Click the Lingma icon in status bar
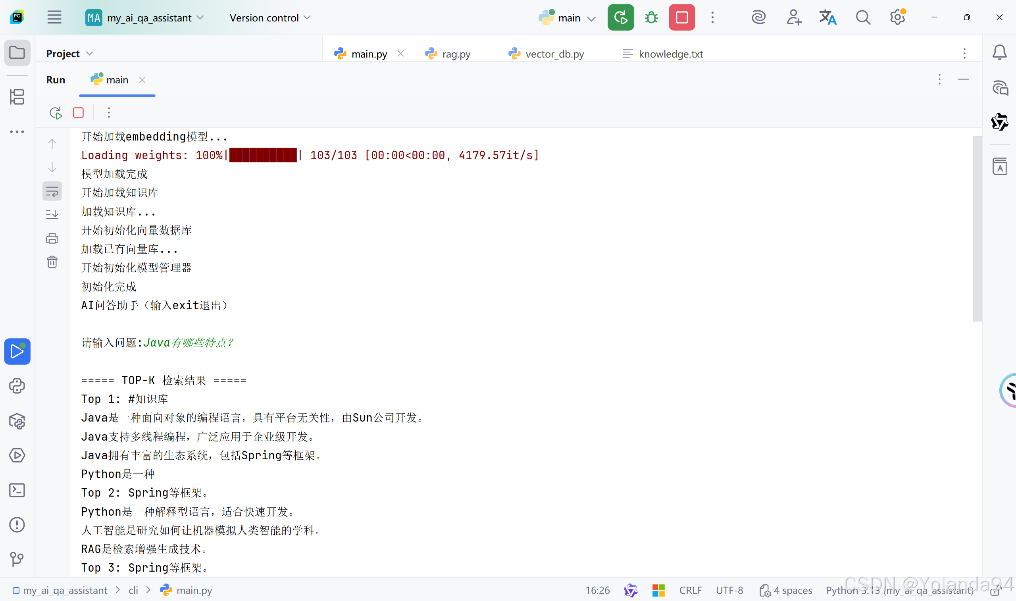The height and width of the screenshot is (601, 1016). tap(631, 590)
